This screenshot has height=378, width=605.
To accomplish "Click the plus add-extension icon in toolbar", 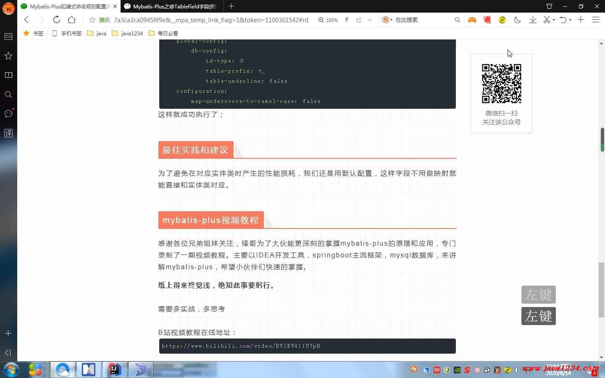I will pyautogui.click(x=581, y=20).
